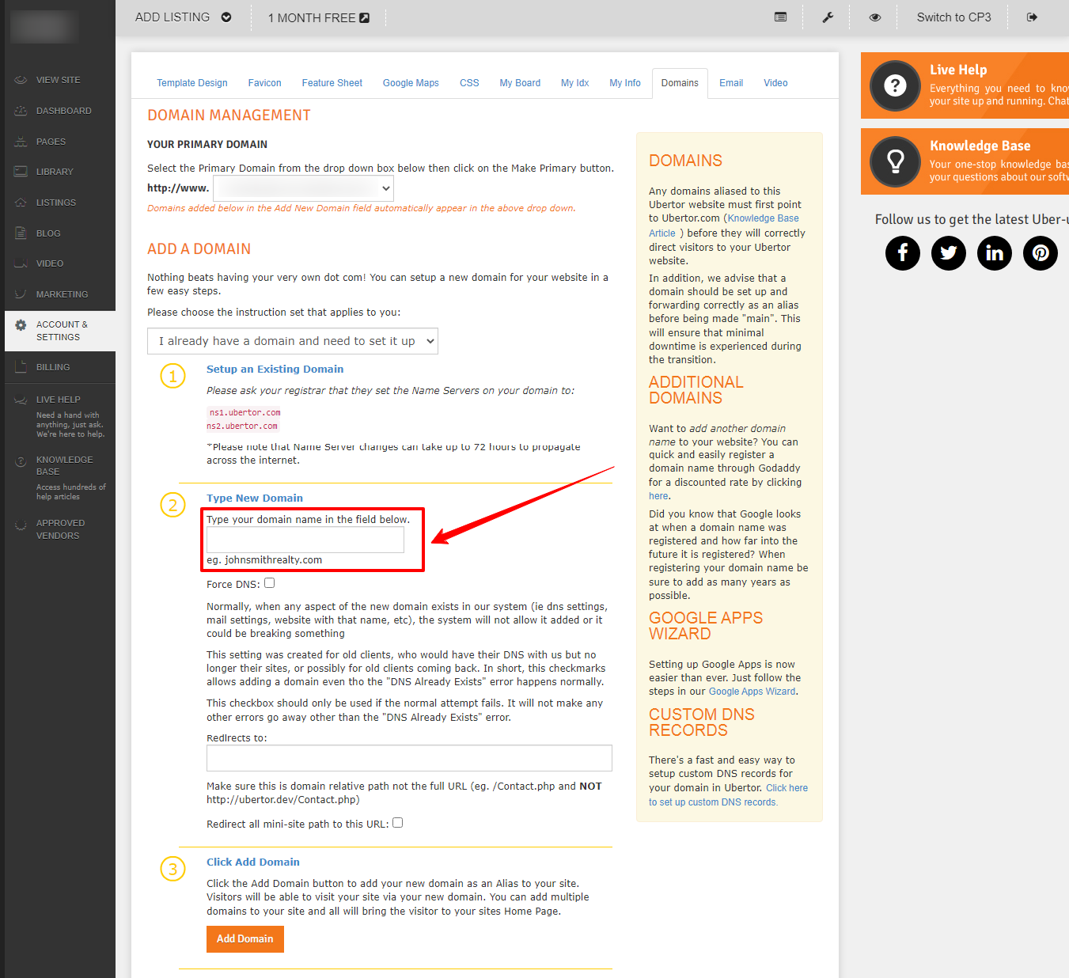The width and height of the screenshot is (1069, 978).
Task: Open the Pinterest social icon
Action: [x=1041, y=253]
